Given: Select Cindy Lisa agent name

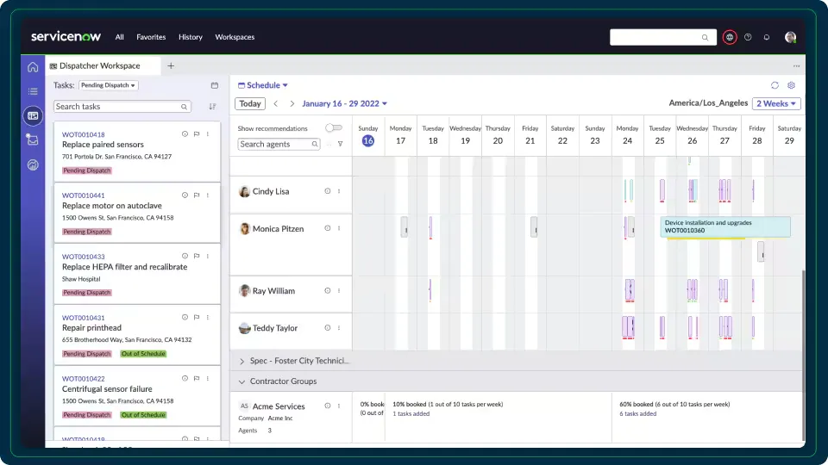Looking at the screenshot, I should pos(271,191).
